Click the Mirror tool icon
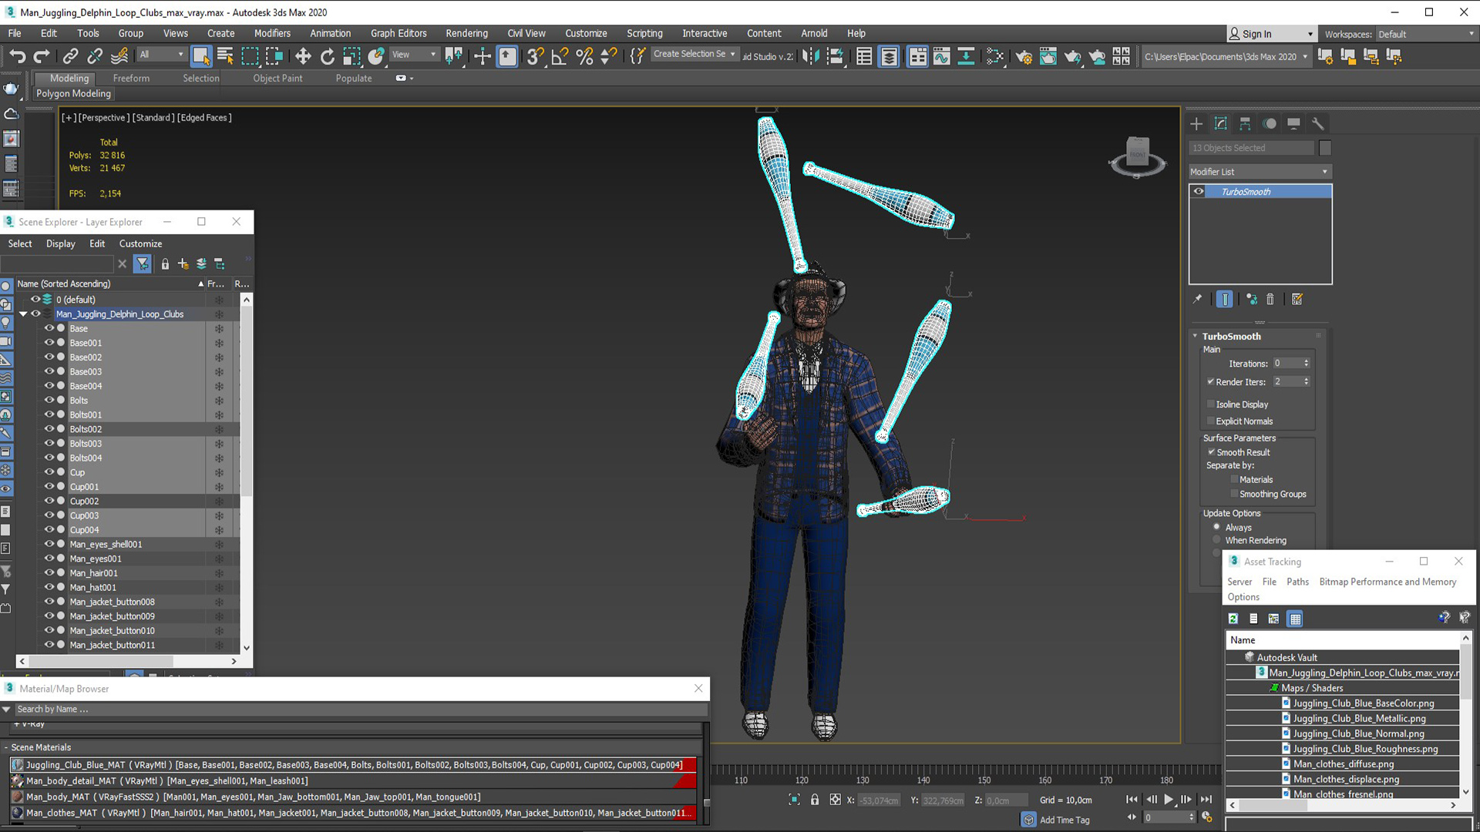 click(x=811, y=55)
